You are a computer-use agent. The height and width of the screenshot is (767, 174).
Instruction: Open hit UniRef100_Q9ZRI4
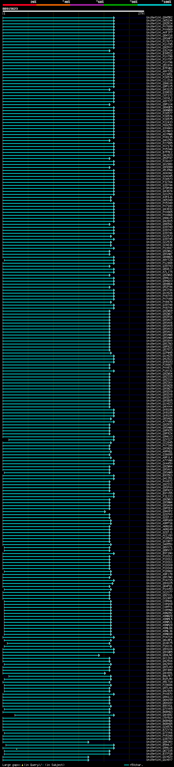[159, 23]
